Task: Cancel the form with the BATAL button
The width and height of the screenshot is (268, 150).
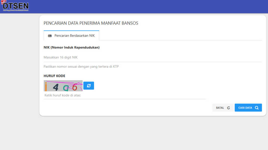Action: tap(223, 108)
